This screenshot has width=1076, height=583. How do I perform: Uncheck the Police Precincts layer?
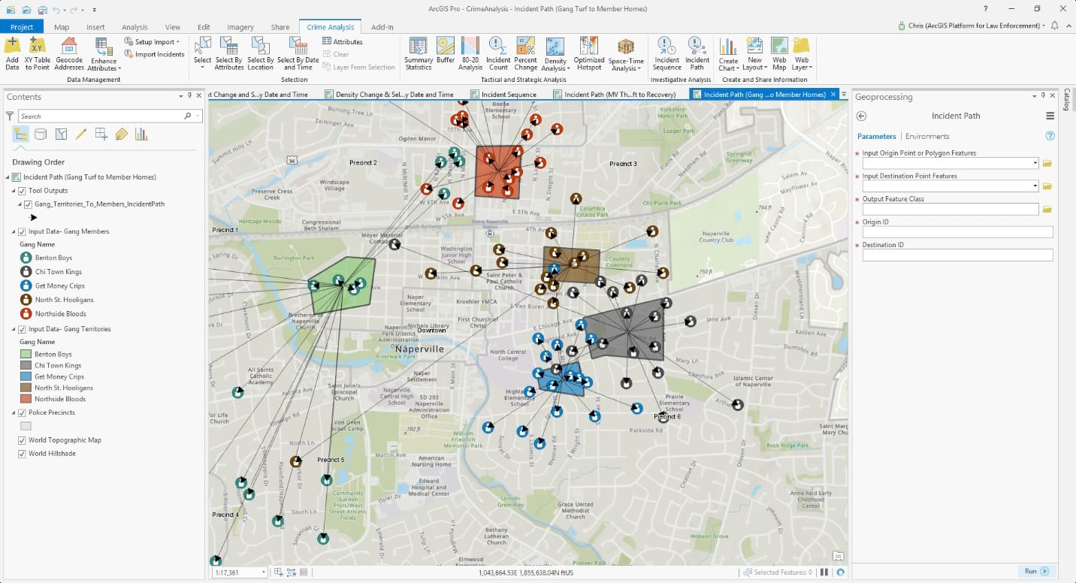pos(22,412)
